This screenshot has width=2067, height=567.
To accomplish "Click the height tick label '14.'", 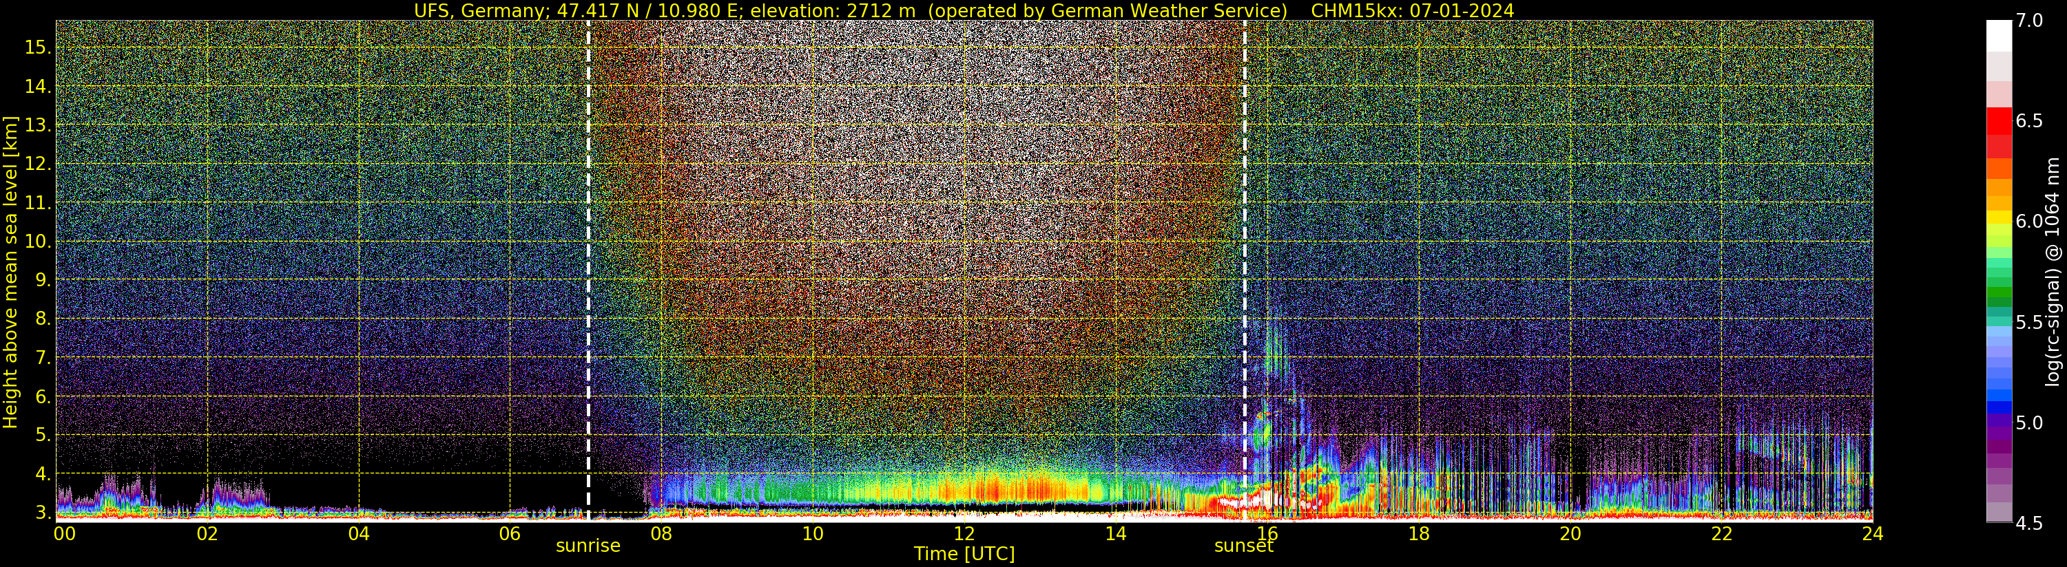I will click(x=38, y=87).
